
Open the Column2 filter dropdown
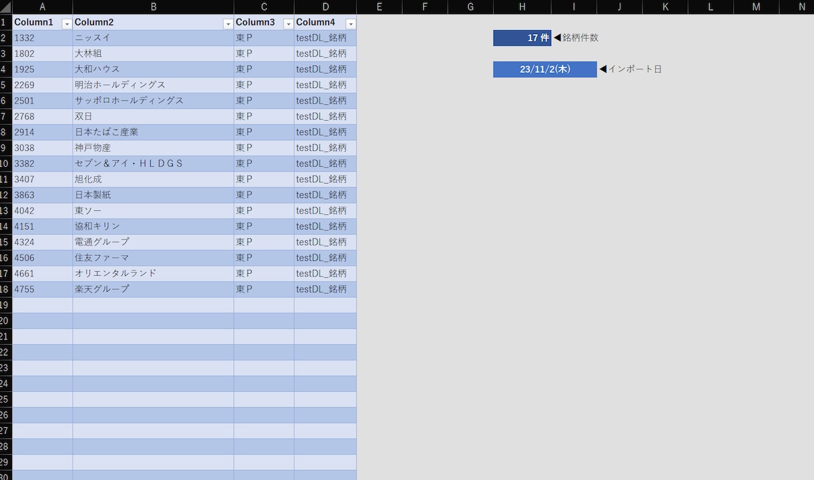228,23
